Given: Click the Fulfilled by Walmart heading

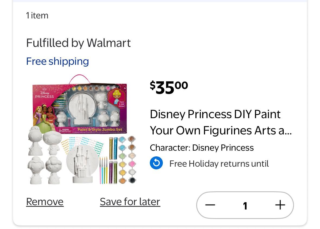Looking at the screenshot, I should pos(78,43).
